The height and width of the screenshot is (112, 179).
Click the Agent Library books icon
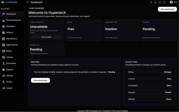[3, 45]
